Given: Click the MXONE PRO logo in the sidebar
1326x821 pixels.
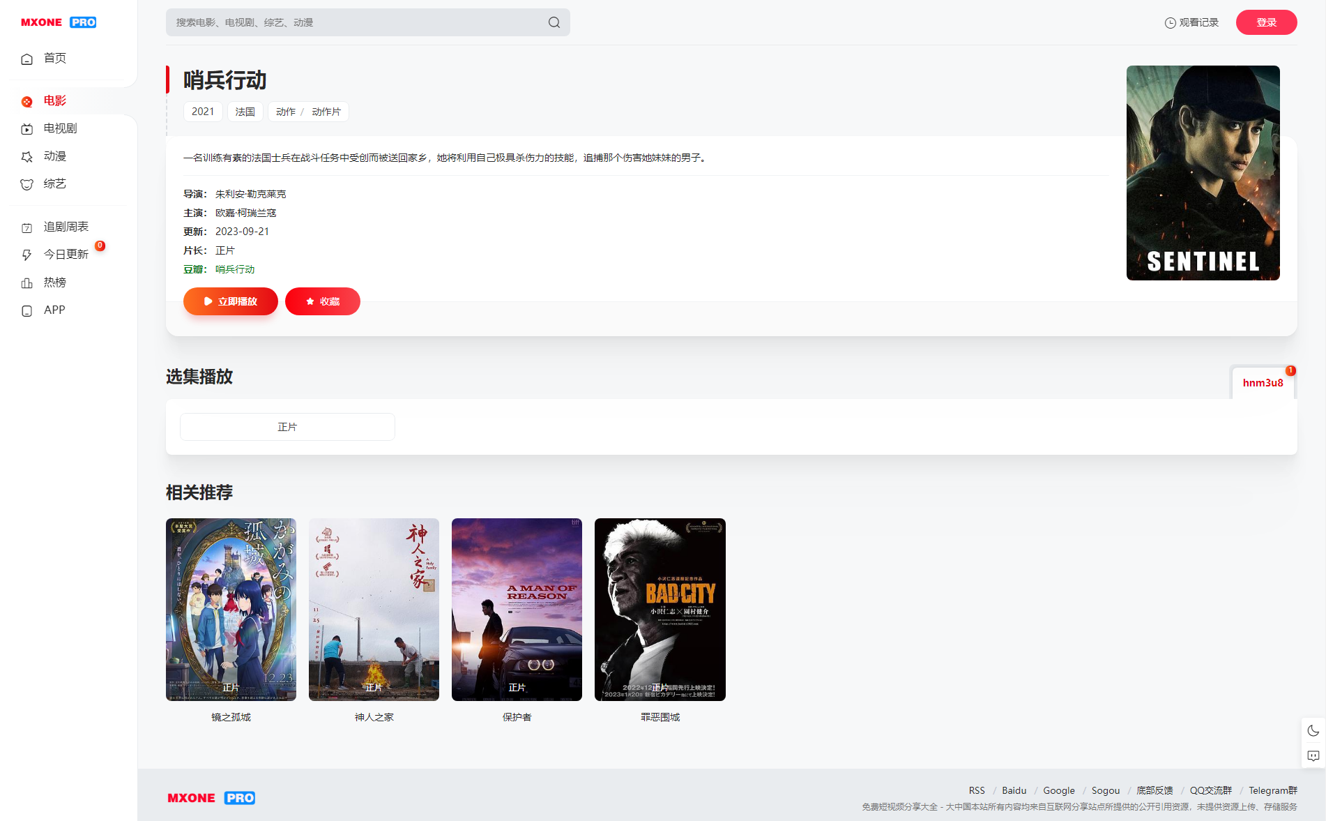Looking at the screenshot, I should point(59,22).
